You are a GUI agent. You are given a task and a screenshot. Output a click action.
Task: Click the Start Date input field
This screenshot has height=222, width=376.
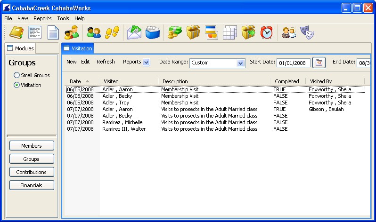point(293,63)
